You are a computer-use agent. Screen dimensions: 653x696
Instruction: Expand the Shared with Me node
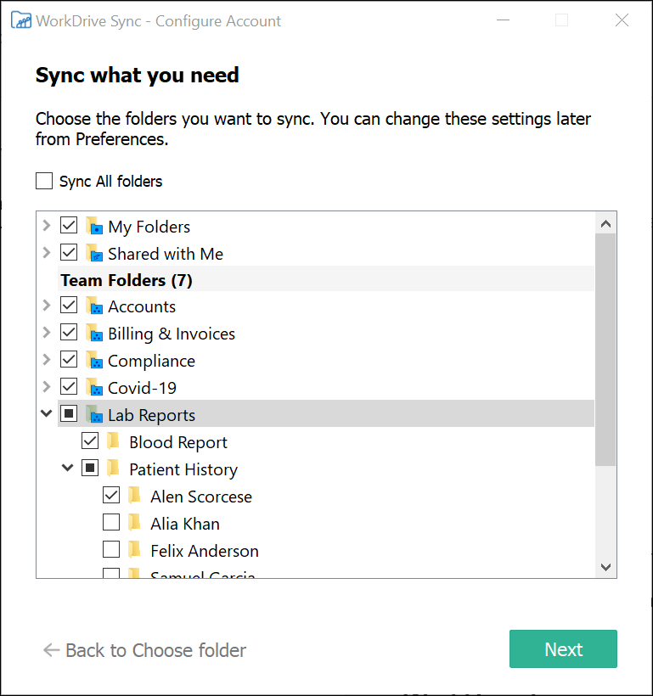click(x=47, y=252)
